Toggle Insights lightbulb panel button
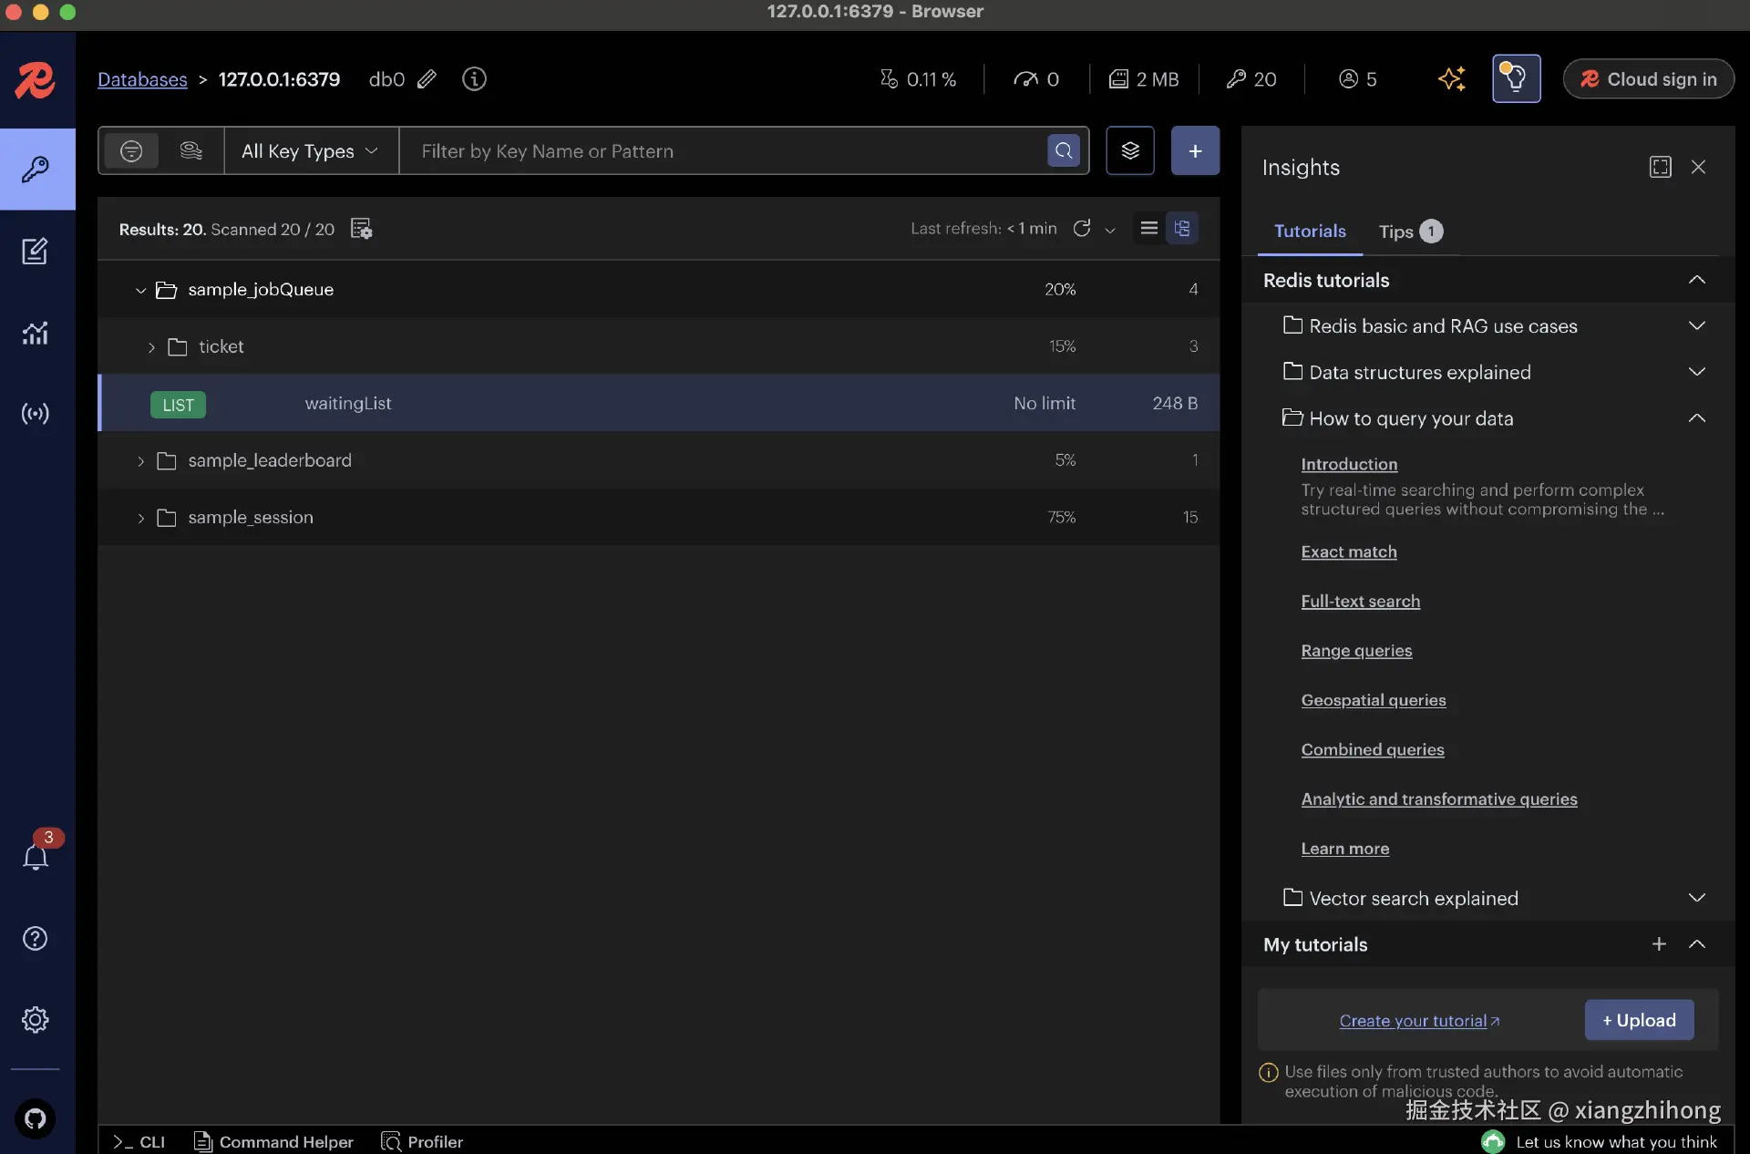The image size is (1750, 1154). pos(1516,79)
